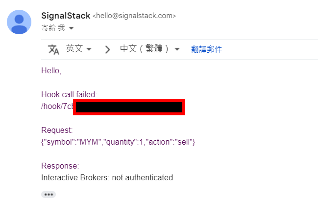Click the SignalStack sender name
318x214 pixels.
point(66,16)
